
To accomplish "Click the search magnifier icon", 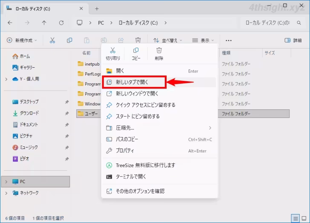I will (299, 23).
